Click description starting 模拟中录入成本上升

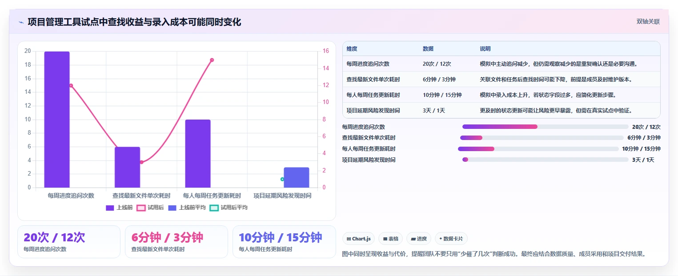[x=548, y=95]
